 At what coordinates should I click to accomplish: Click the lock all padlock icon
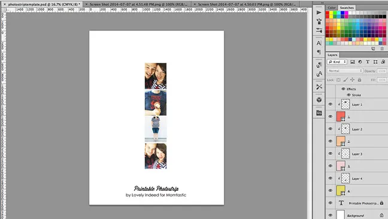[359, 80]
